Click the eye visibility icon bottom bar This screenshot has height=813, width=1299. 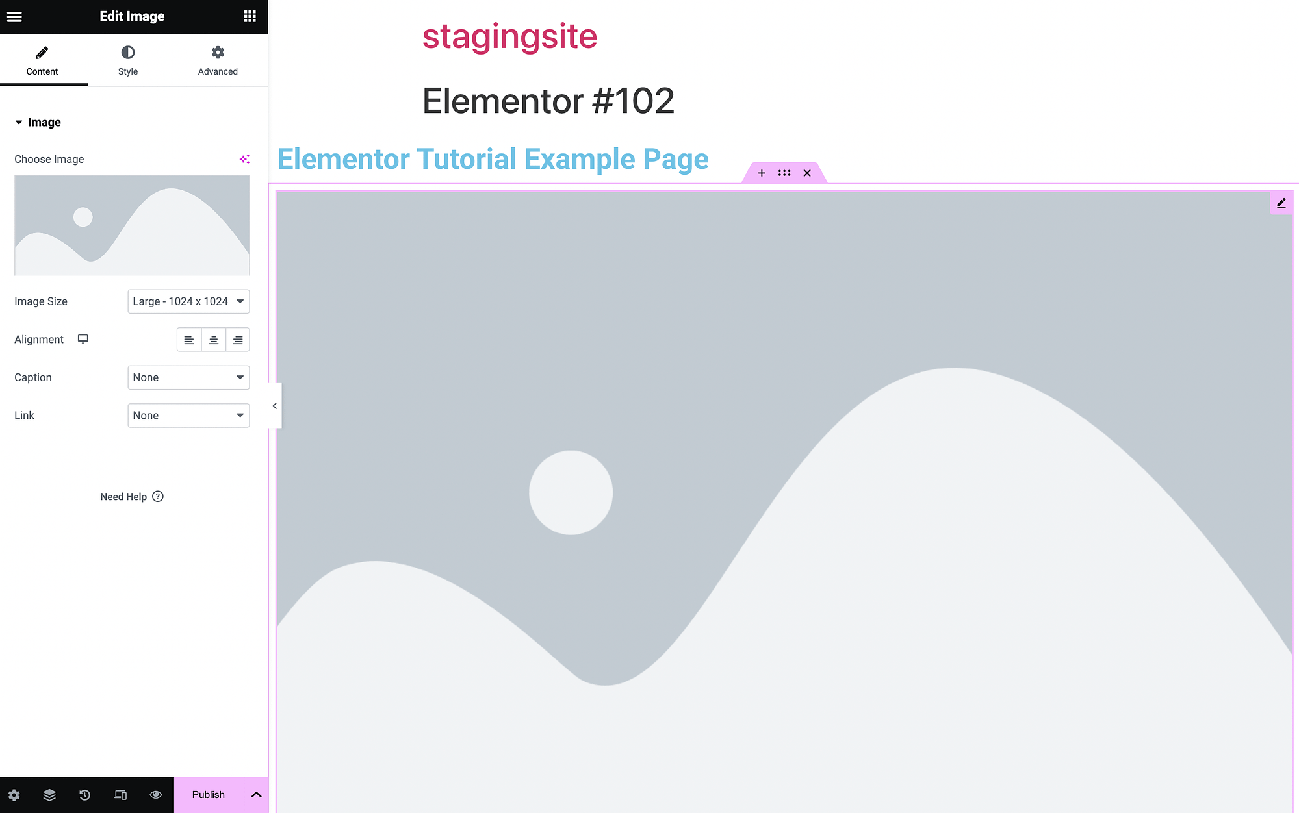point(155,794)
